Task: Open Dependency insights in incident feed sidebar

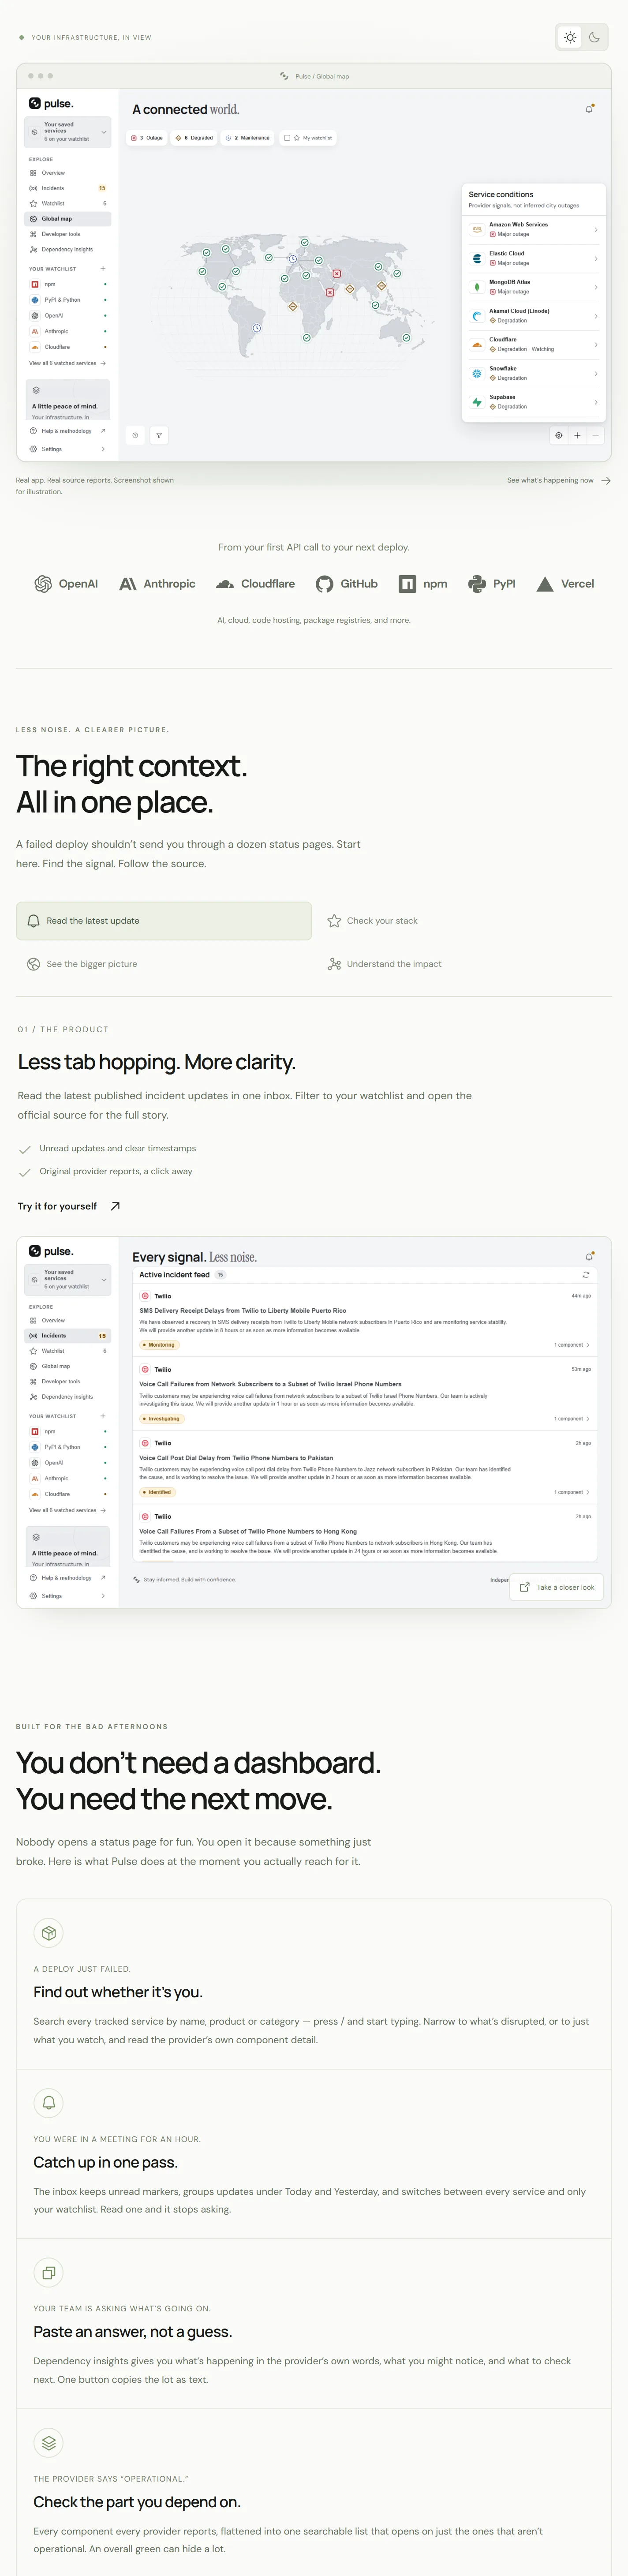Action: pos(68,1397)
